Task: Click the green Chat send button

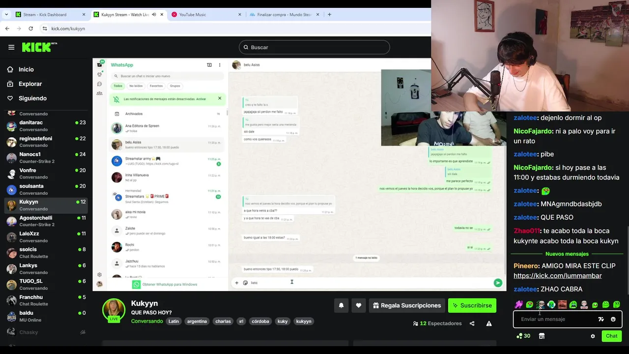Action: (611, 336)
